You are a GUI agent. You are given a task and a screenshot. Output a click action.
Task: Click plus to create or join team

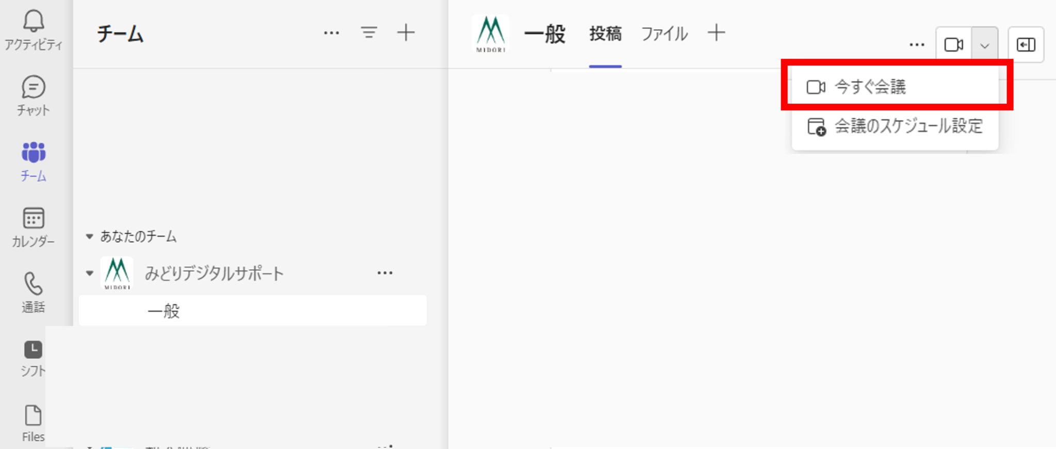point(406,33)
